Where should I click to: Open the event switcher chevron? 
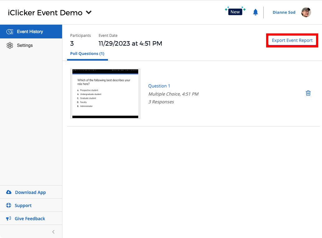tap(88, 13)
